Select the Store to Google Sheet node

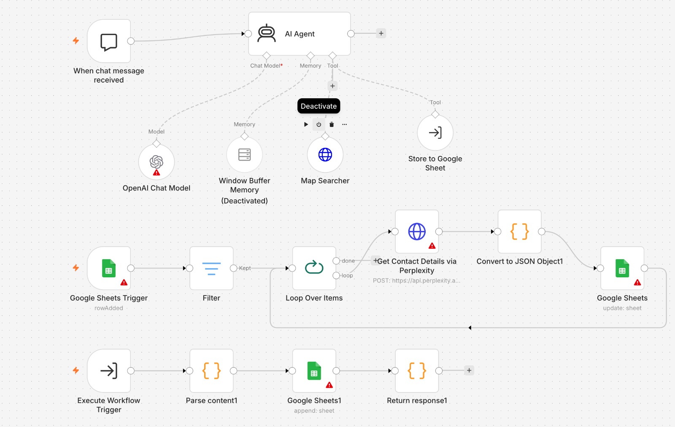435,133
